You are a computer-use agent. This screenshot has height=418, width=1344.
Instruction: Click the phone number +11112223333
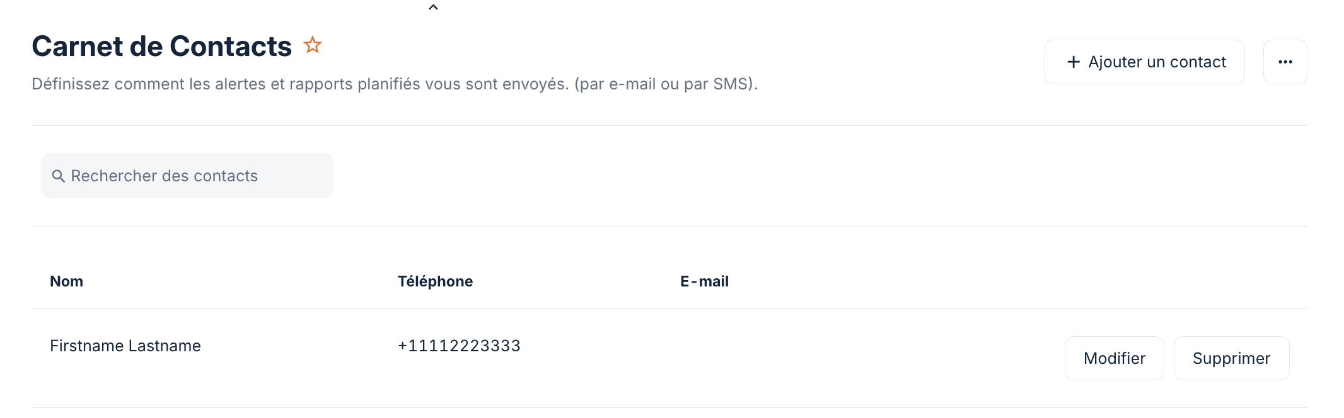458,346
